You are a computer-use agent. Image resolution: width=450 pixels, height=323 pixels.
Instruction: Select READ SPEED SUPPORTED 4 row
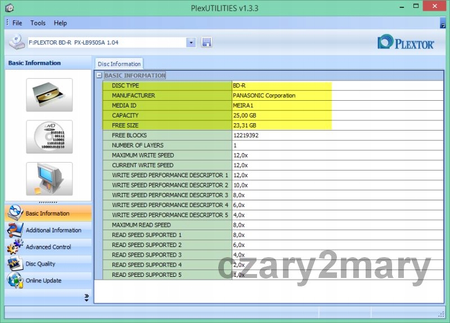tap(273, 264)
